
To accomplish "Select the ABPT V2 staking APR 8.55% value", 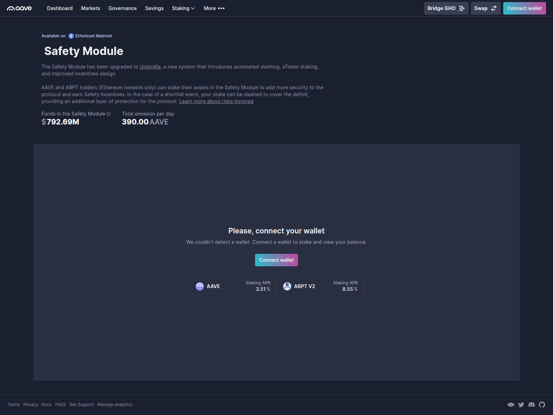I will coord(350,289).
